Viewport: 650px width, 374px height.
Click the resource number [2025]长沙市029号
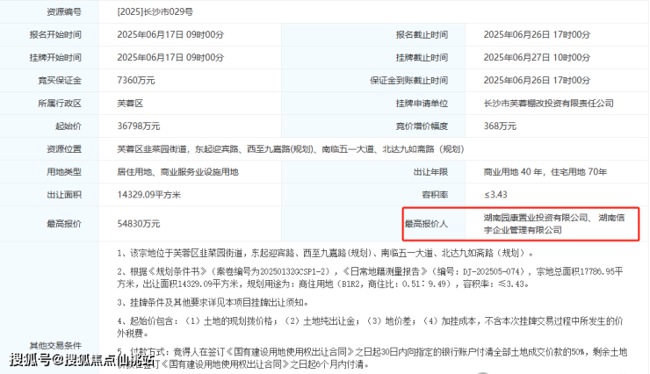click(155, 11)
